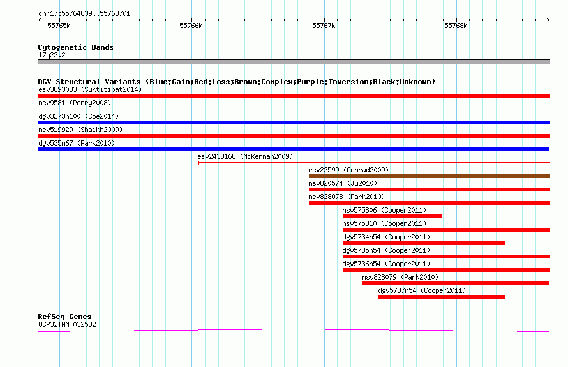The image size is (568, 367).
Task: Click the nsv575810 (Cooper2011) label
Action: [384, 223]
